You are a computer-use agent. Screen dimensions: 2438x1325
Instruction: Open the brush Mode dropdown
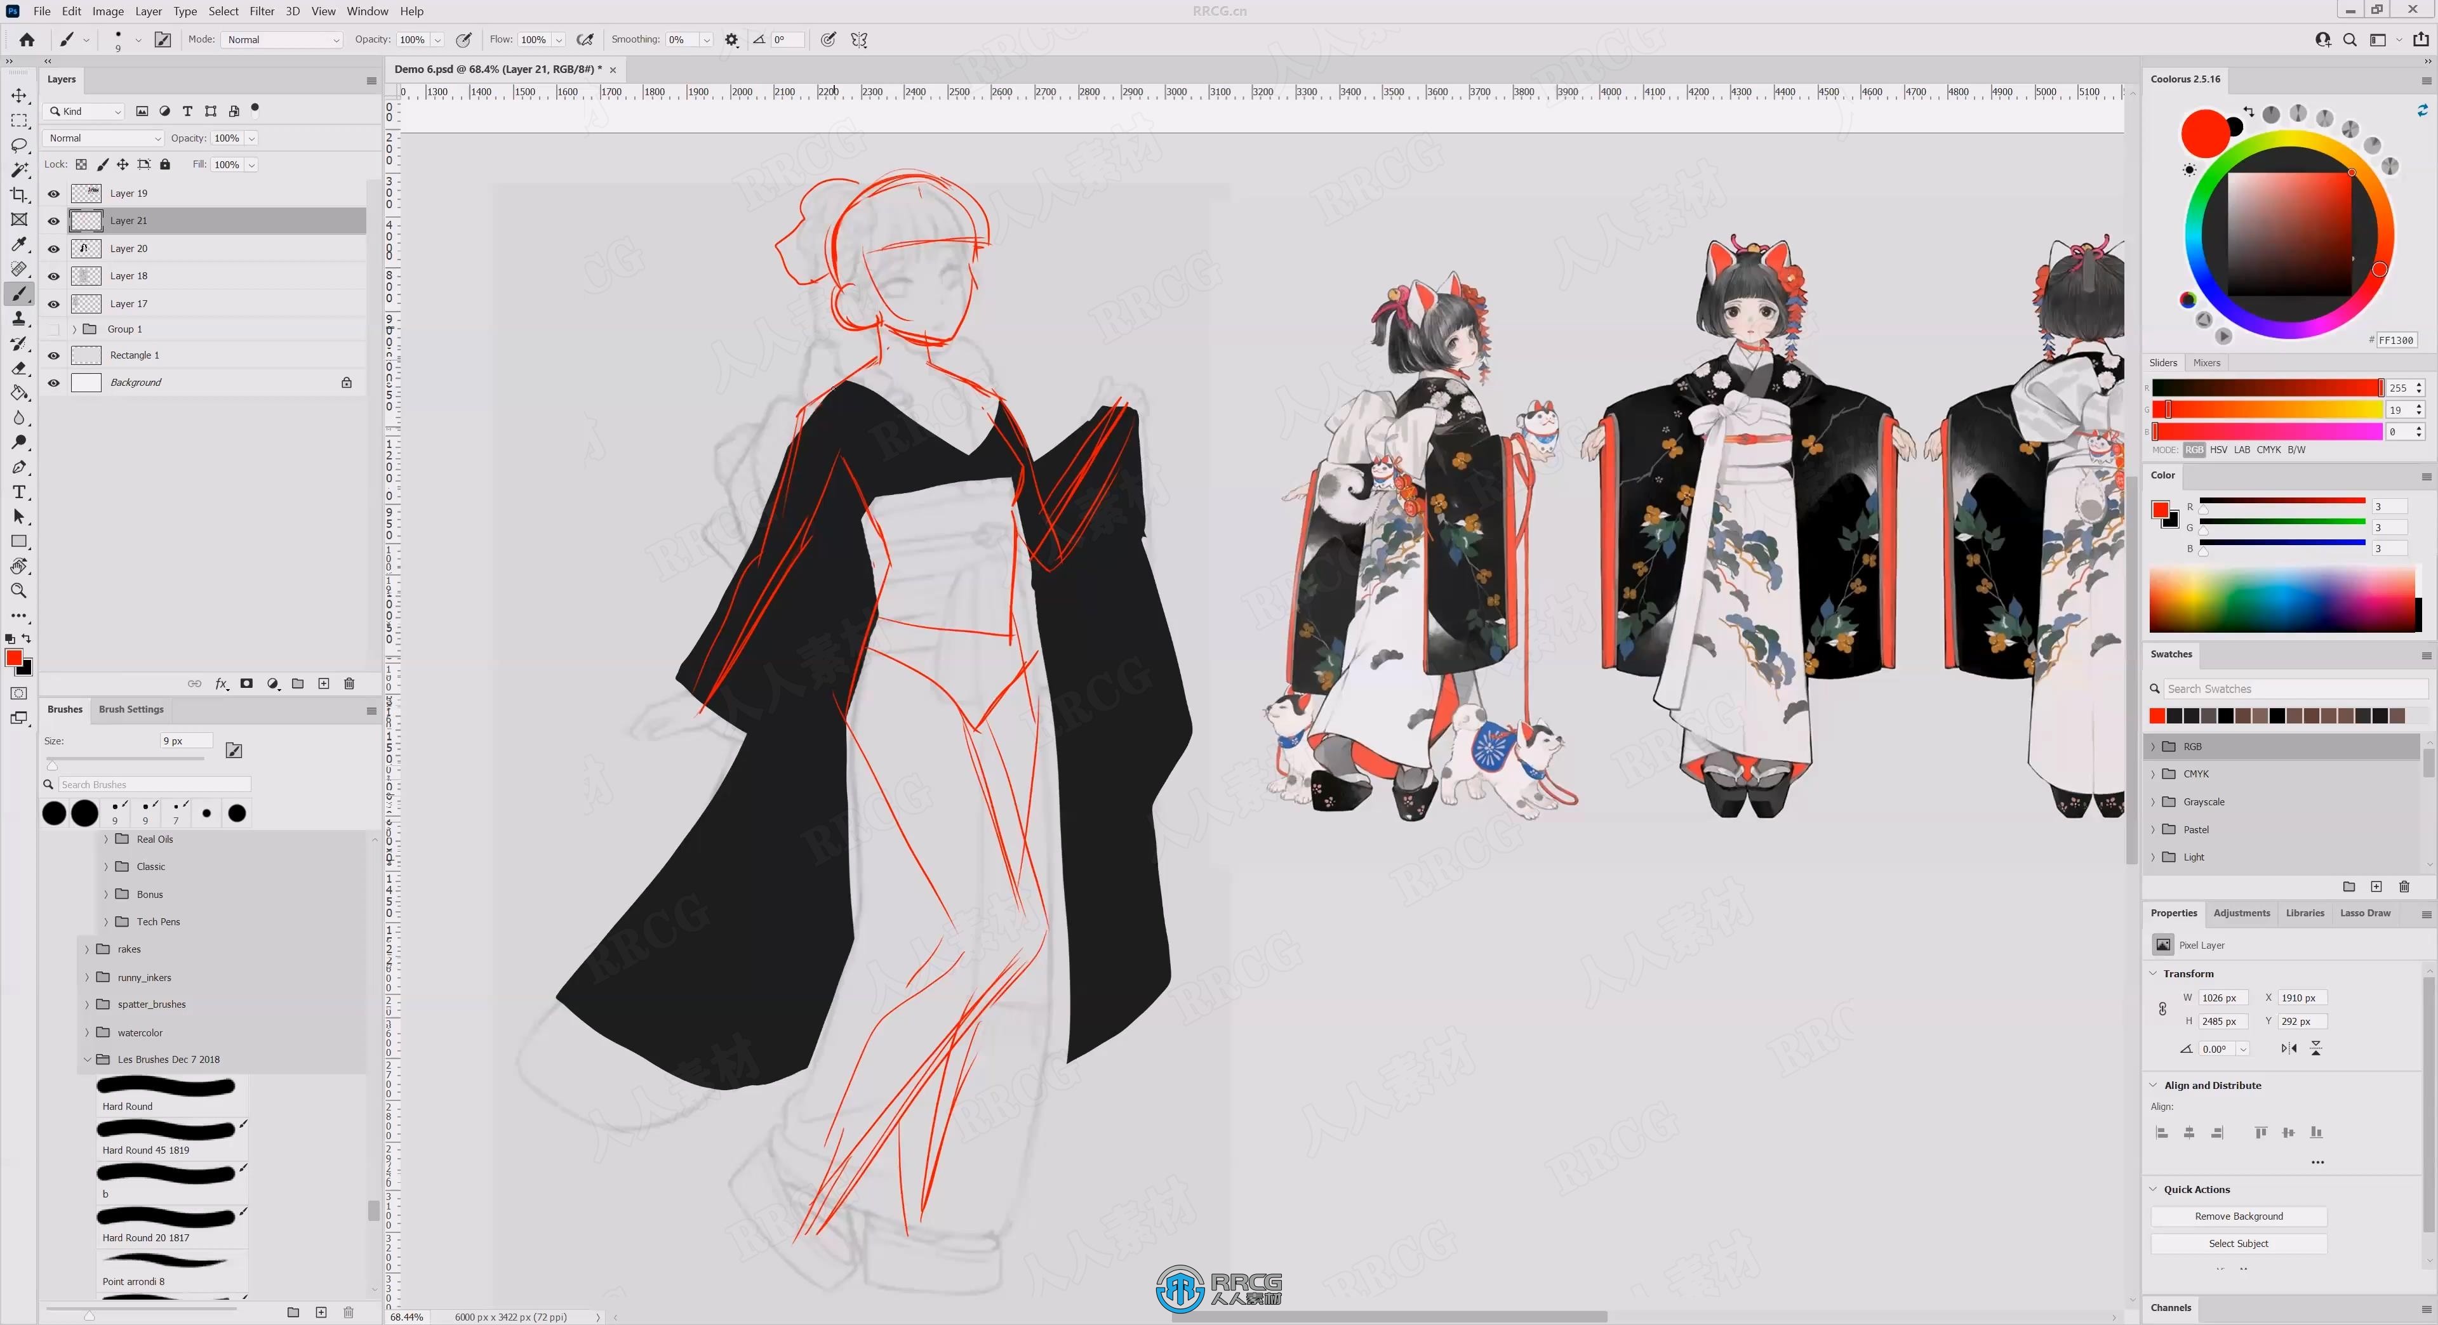point(282,40)
